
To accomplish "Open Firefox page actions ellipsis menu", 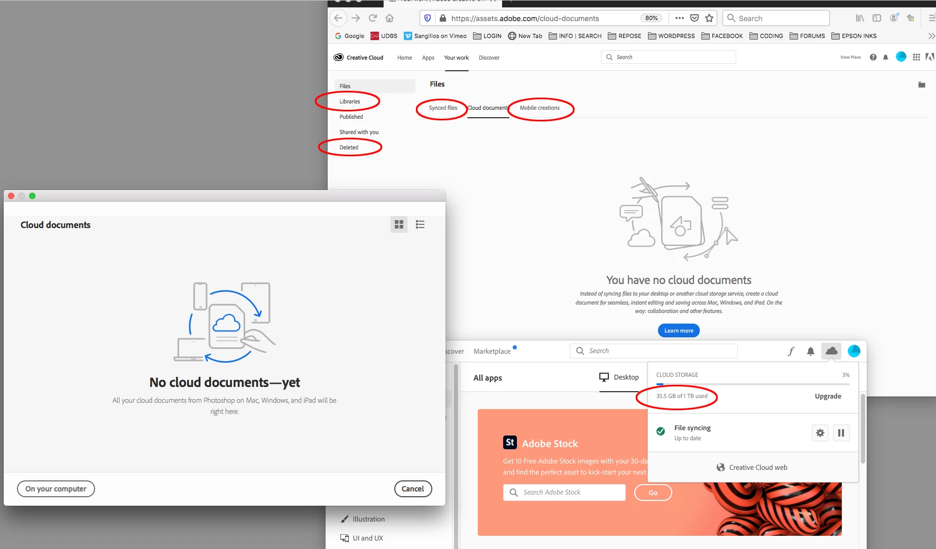I will click(x=680, y=18).
